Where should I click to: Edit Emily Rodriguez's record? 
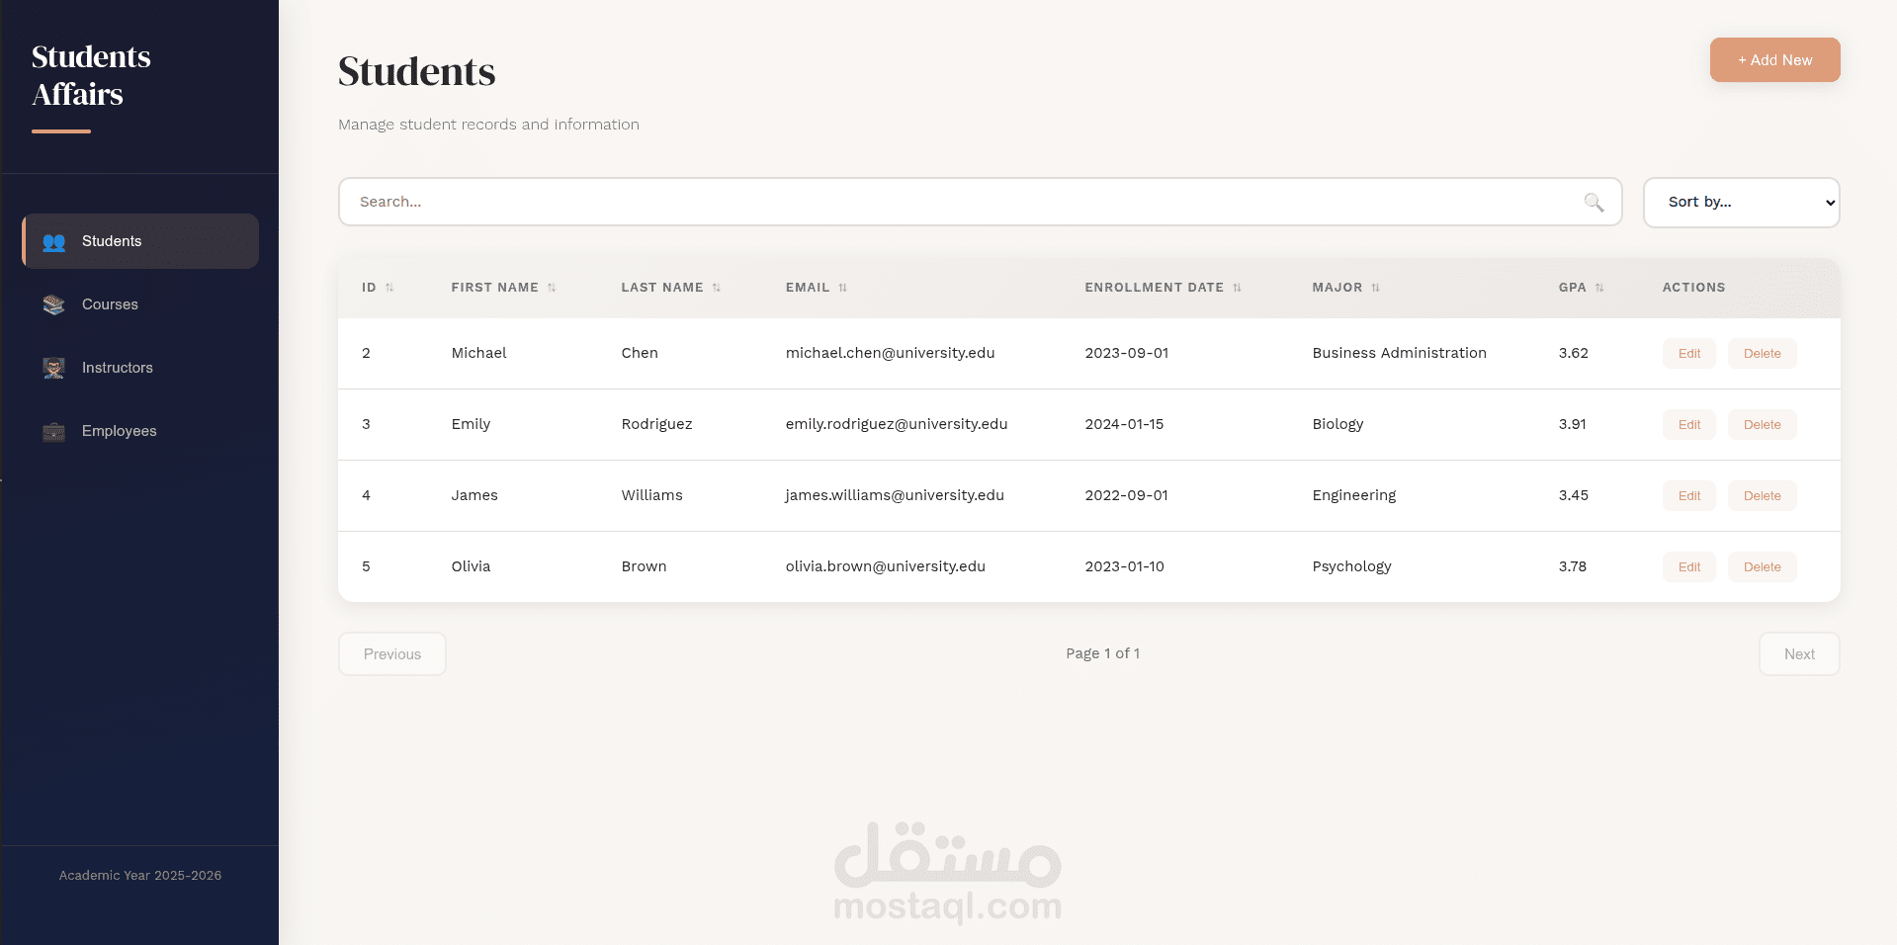1688,424
